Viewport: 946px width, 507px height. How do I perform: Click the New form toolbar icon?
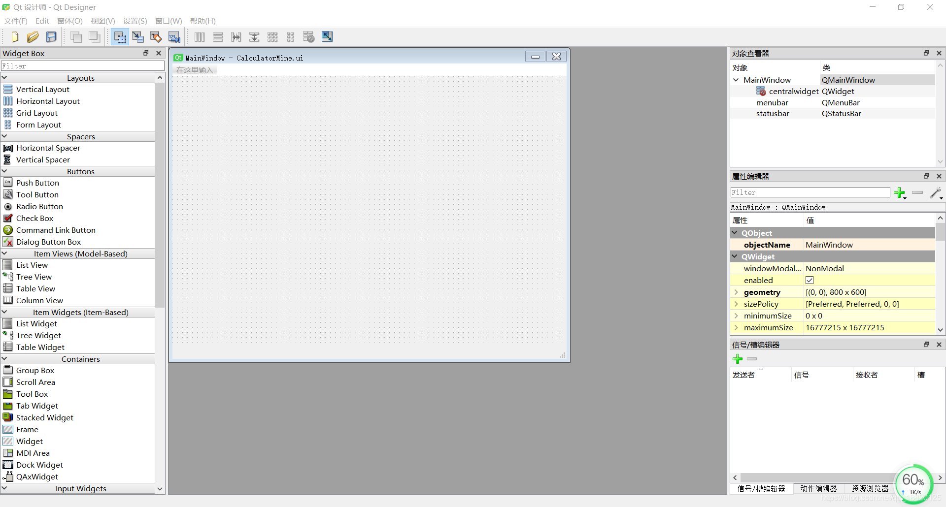(14, 37)
